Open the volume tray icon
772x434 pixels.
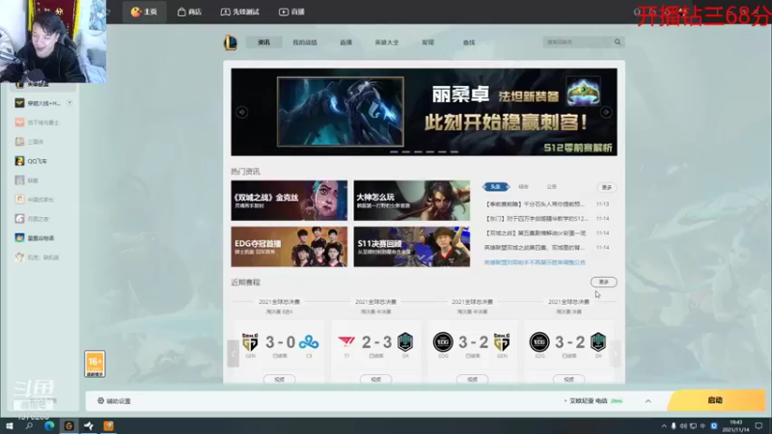click(x=683, y=426)
